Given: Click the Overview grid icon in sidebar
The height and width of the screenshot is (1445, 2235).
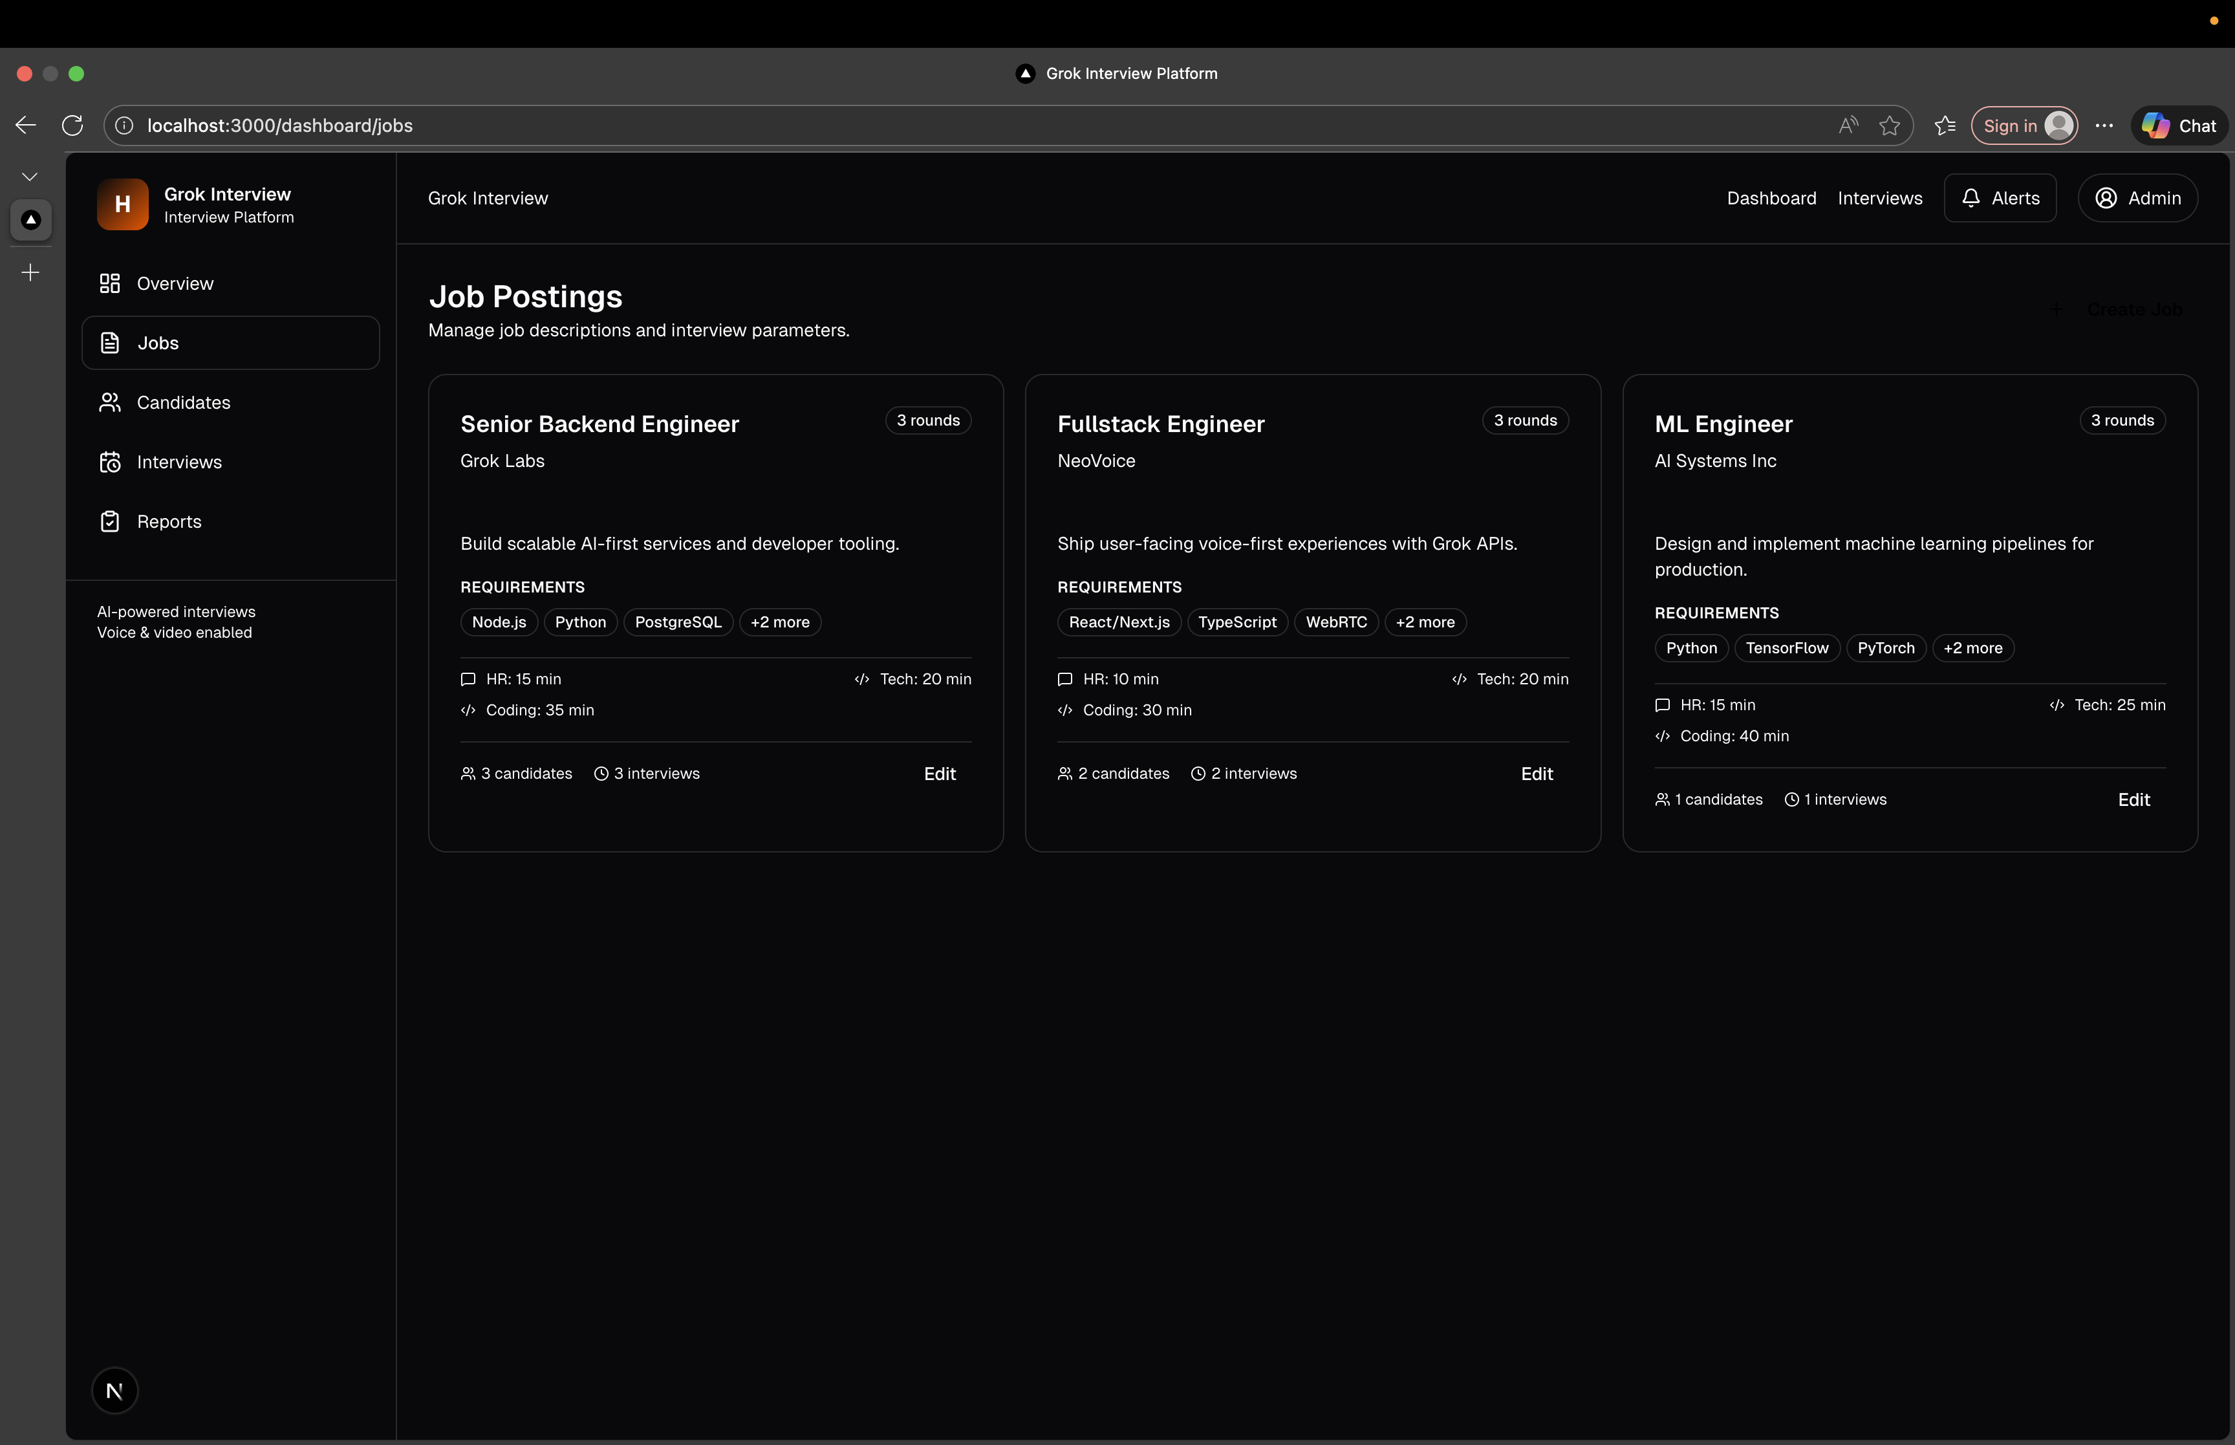Looking at the screenshot, I should tap(110, 283).
